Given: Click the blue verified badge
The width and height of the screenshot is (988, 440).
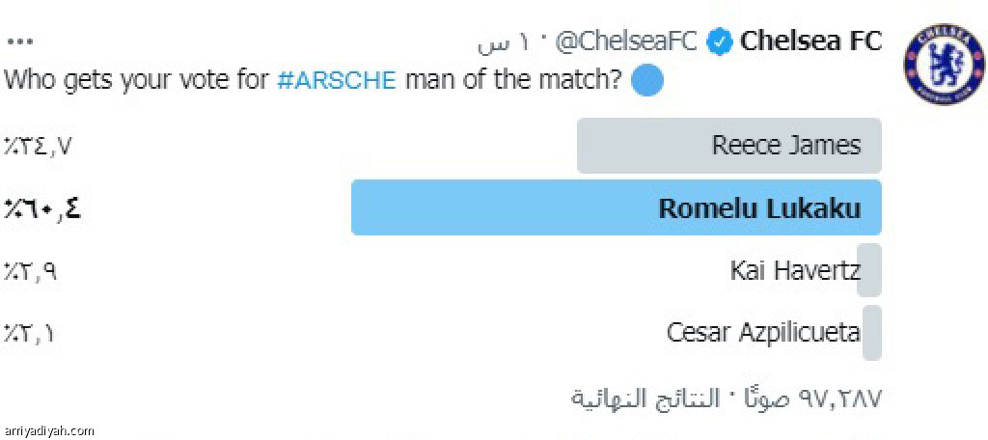Looking at the screenshot, I should pos(720,42).
